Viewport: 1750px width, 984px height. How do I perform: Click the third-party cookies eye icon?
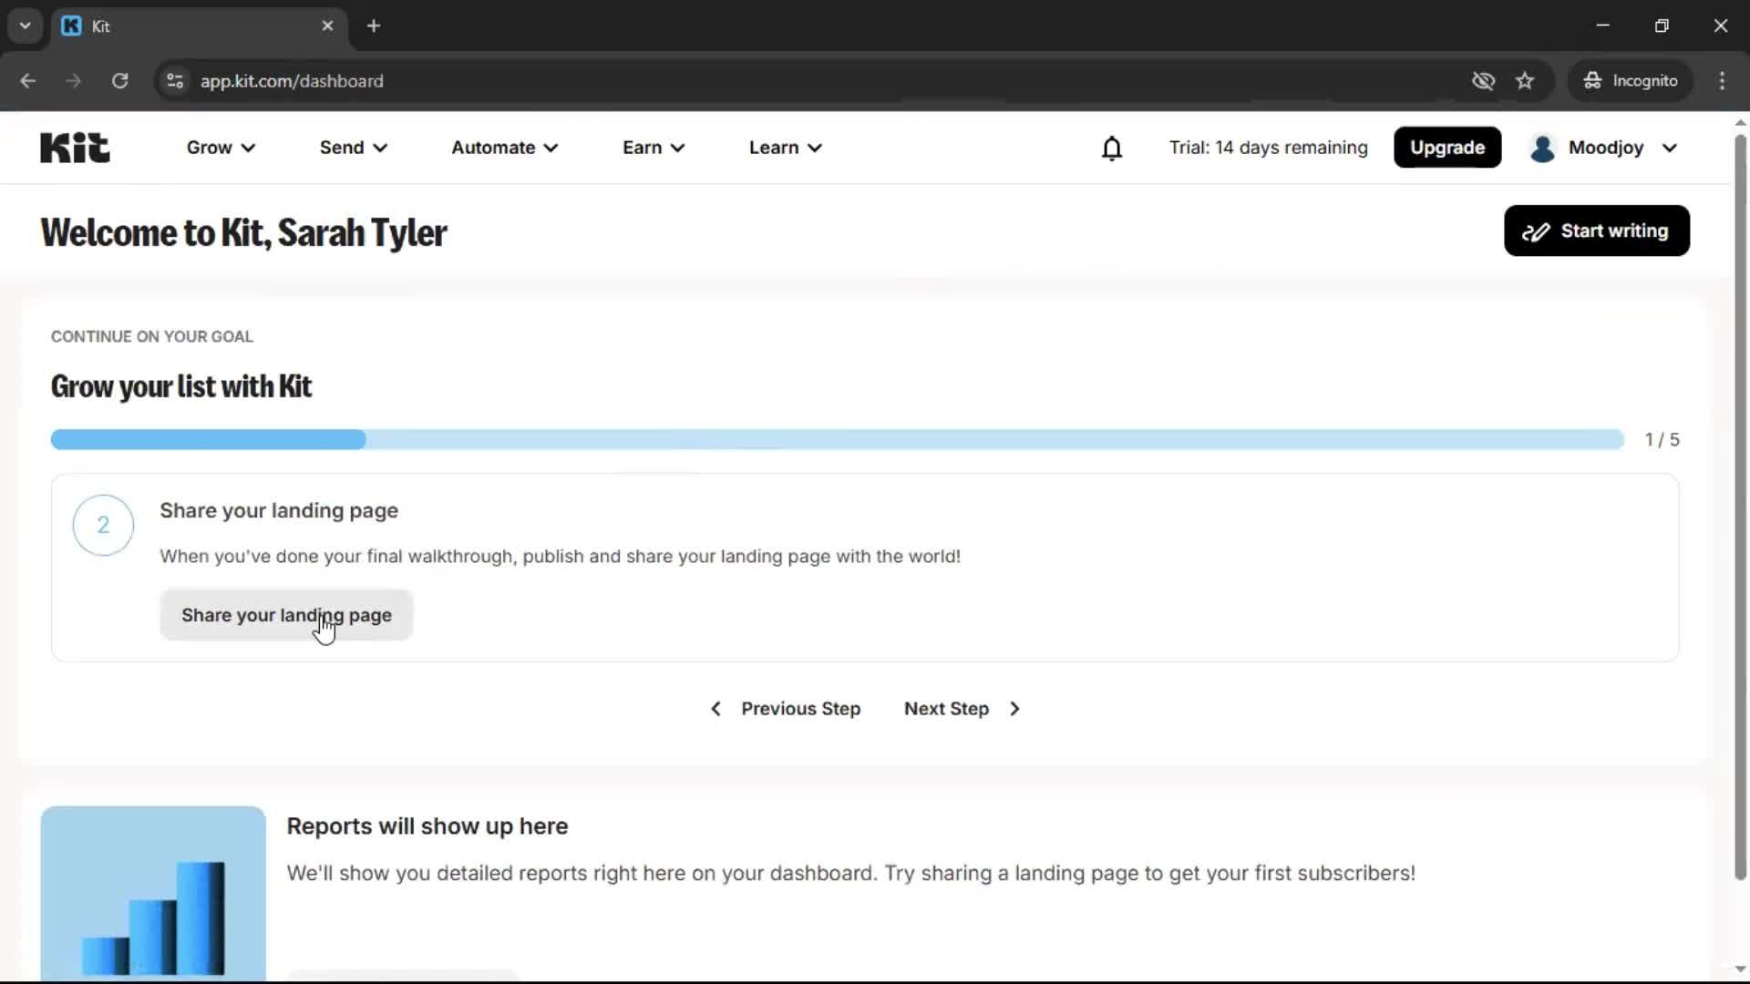[1483, 80]
